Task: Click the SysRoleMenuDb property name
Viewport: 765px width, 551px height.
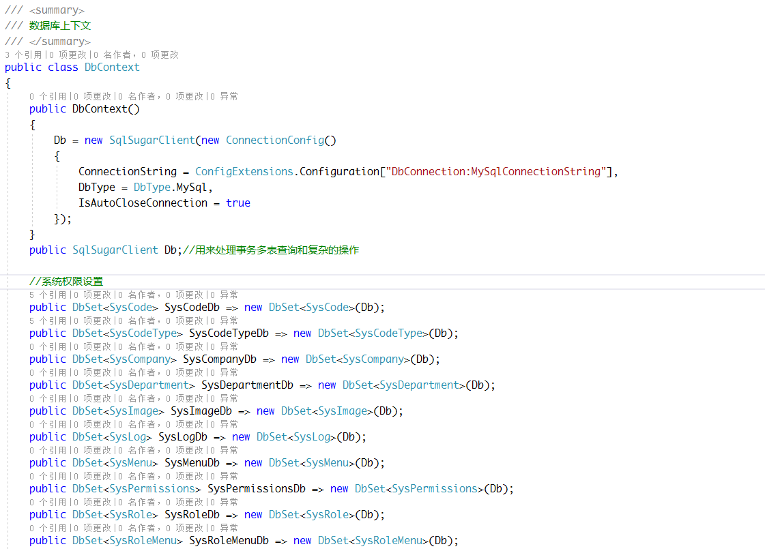Action: tap(229, 540)
